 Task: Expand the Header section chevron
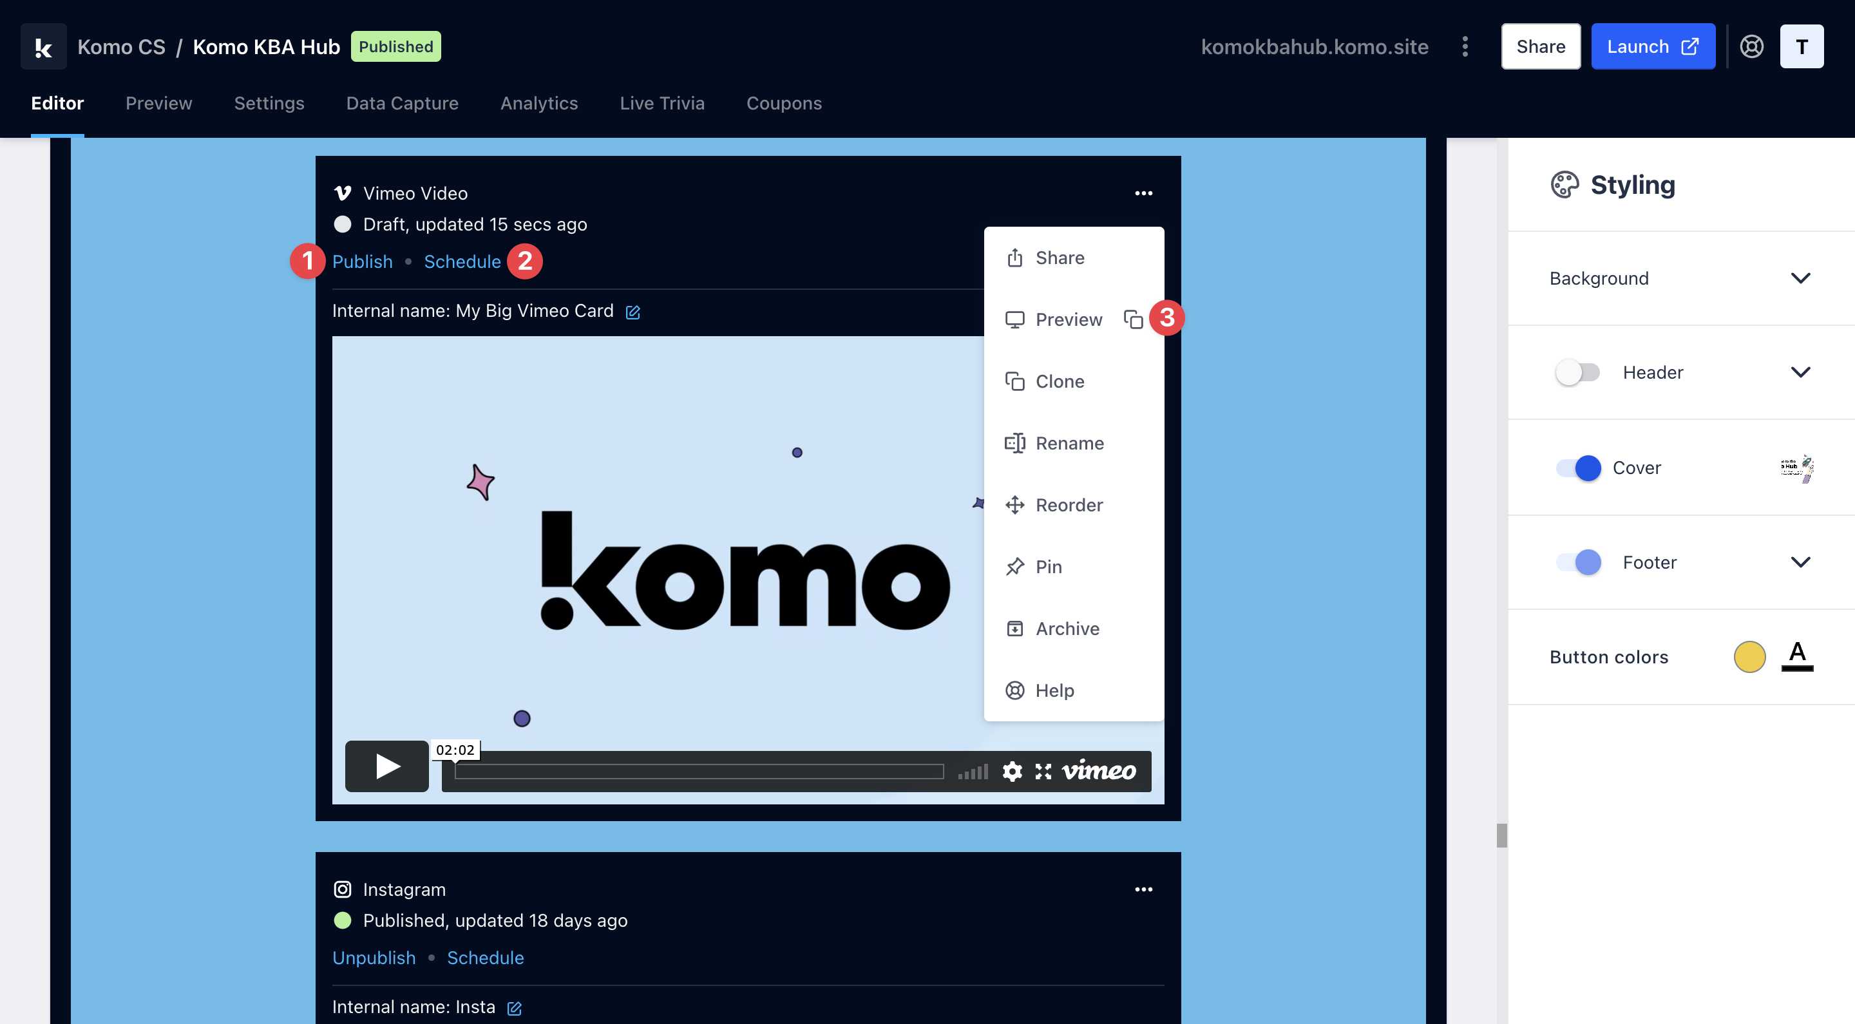(x=1800, y=372)
